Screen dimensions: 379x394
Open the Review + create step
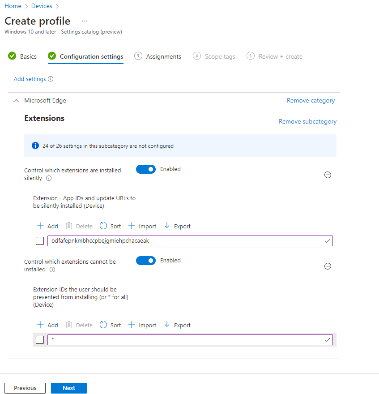(274, 56)
